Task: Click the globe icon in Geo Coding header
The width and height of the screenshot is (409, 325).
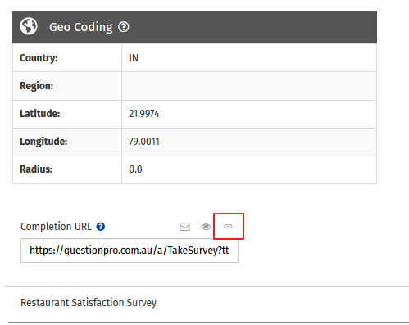Action: 29,26
